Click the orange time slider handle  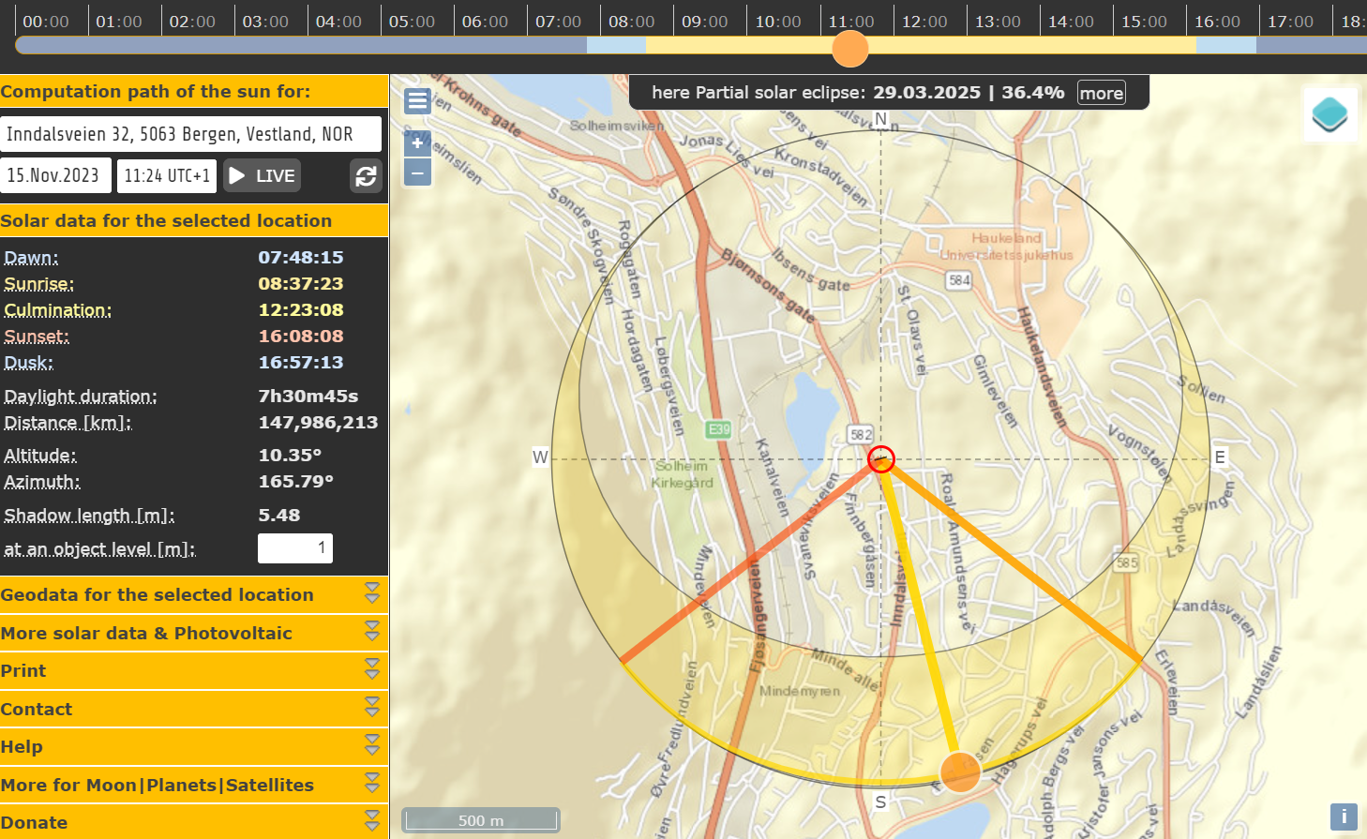coord(850,48)
